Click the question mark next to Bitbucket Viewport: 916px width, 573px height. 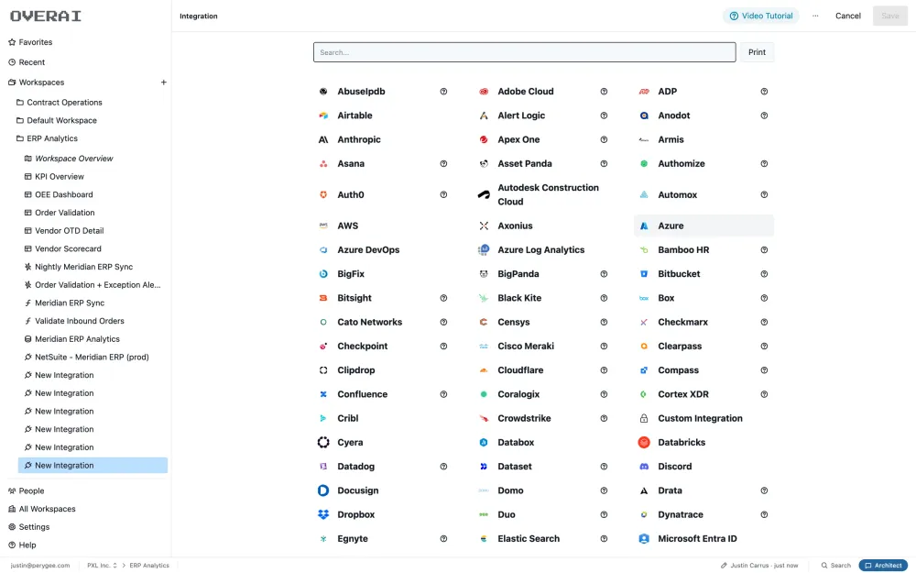[x=764, y=274]
